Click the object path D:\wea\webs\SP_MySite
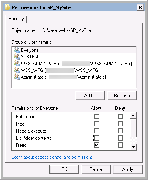 pos(67,30)
